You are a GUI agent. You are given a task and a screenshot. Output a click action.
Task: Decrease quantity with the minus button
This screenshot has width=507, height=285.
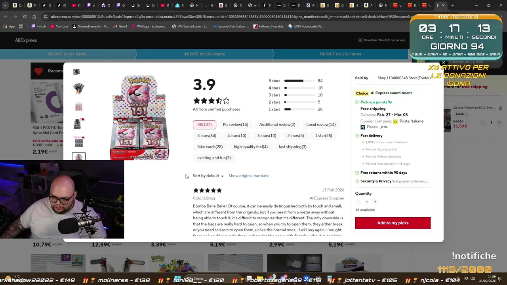coord(358,202)
